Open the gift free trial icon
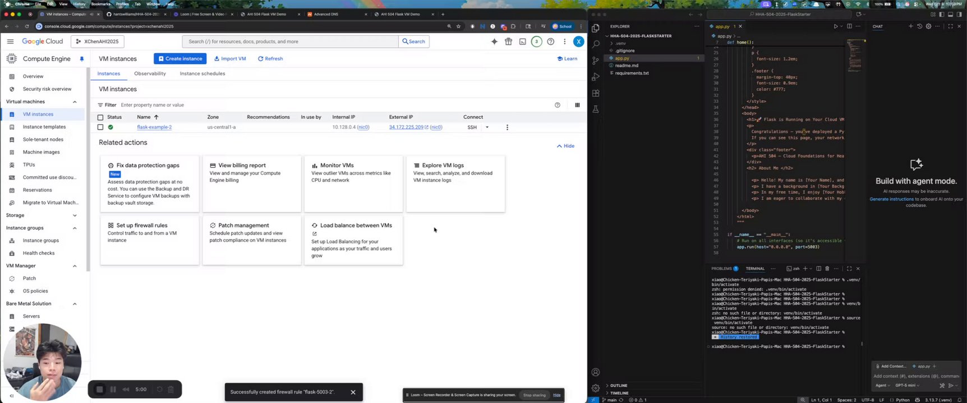The image size is (967, 403). pos(508,41)
